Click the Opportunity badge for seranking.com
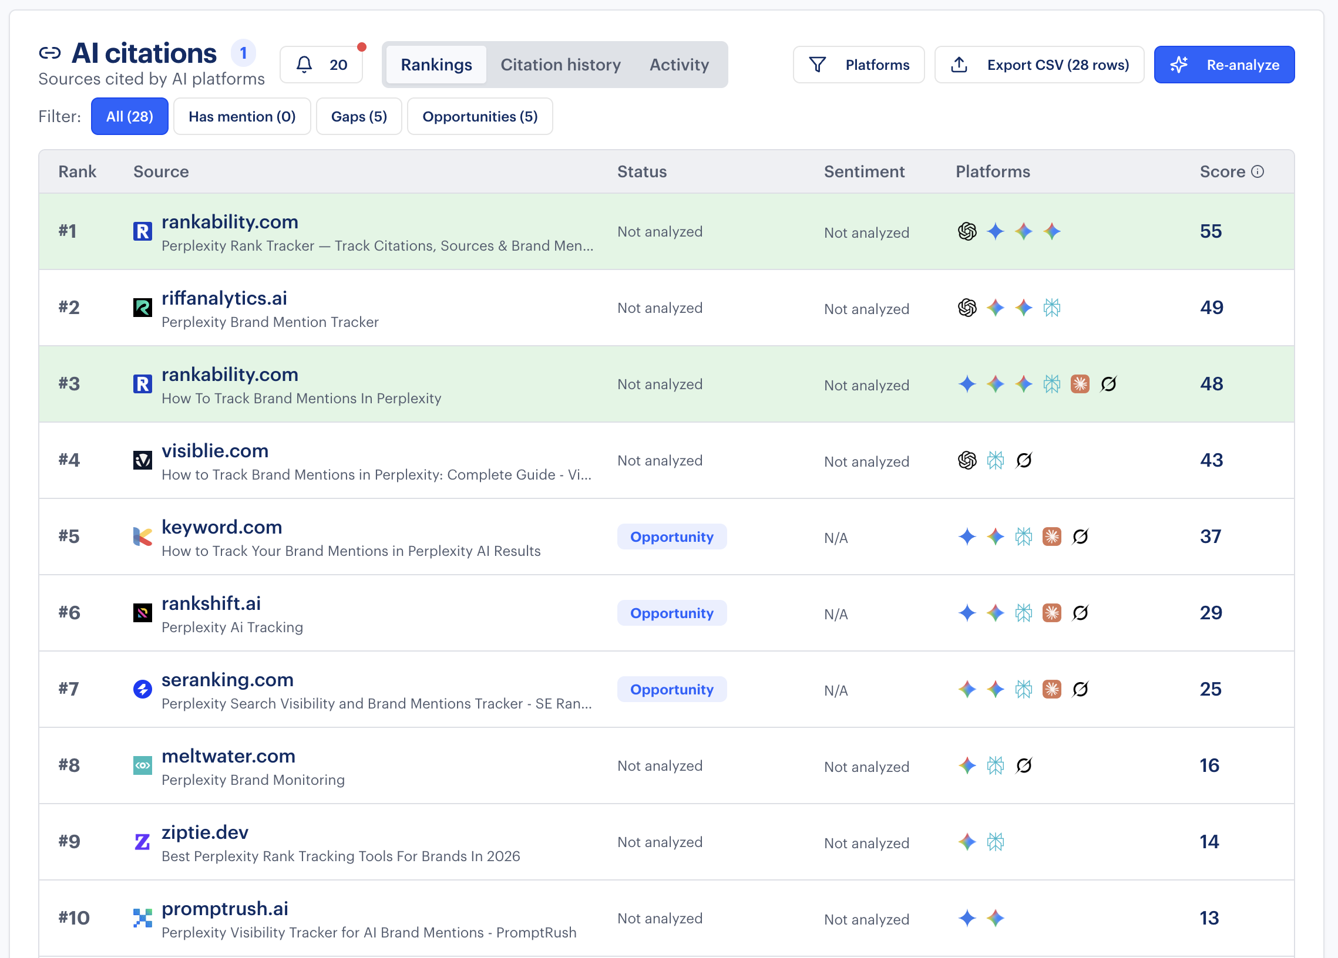This screenshot has height=958, width=1338. point(672,689)
